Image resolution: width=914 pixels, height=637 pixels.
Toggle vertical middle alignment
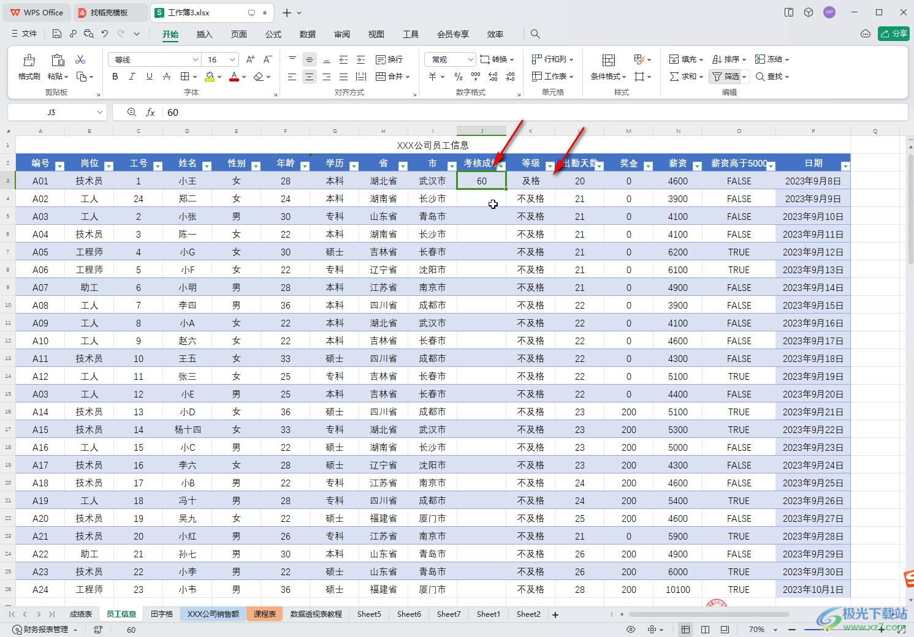click(309, 59)
